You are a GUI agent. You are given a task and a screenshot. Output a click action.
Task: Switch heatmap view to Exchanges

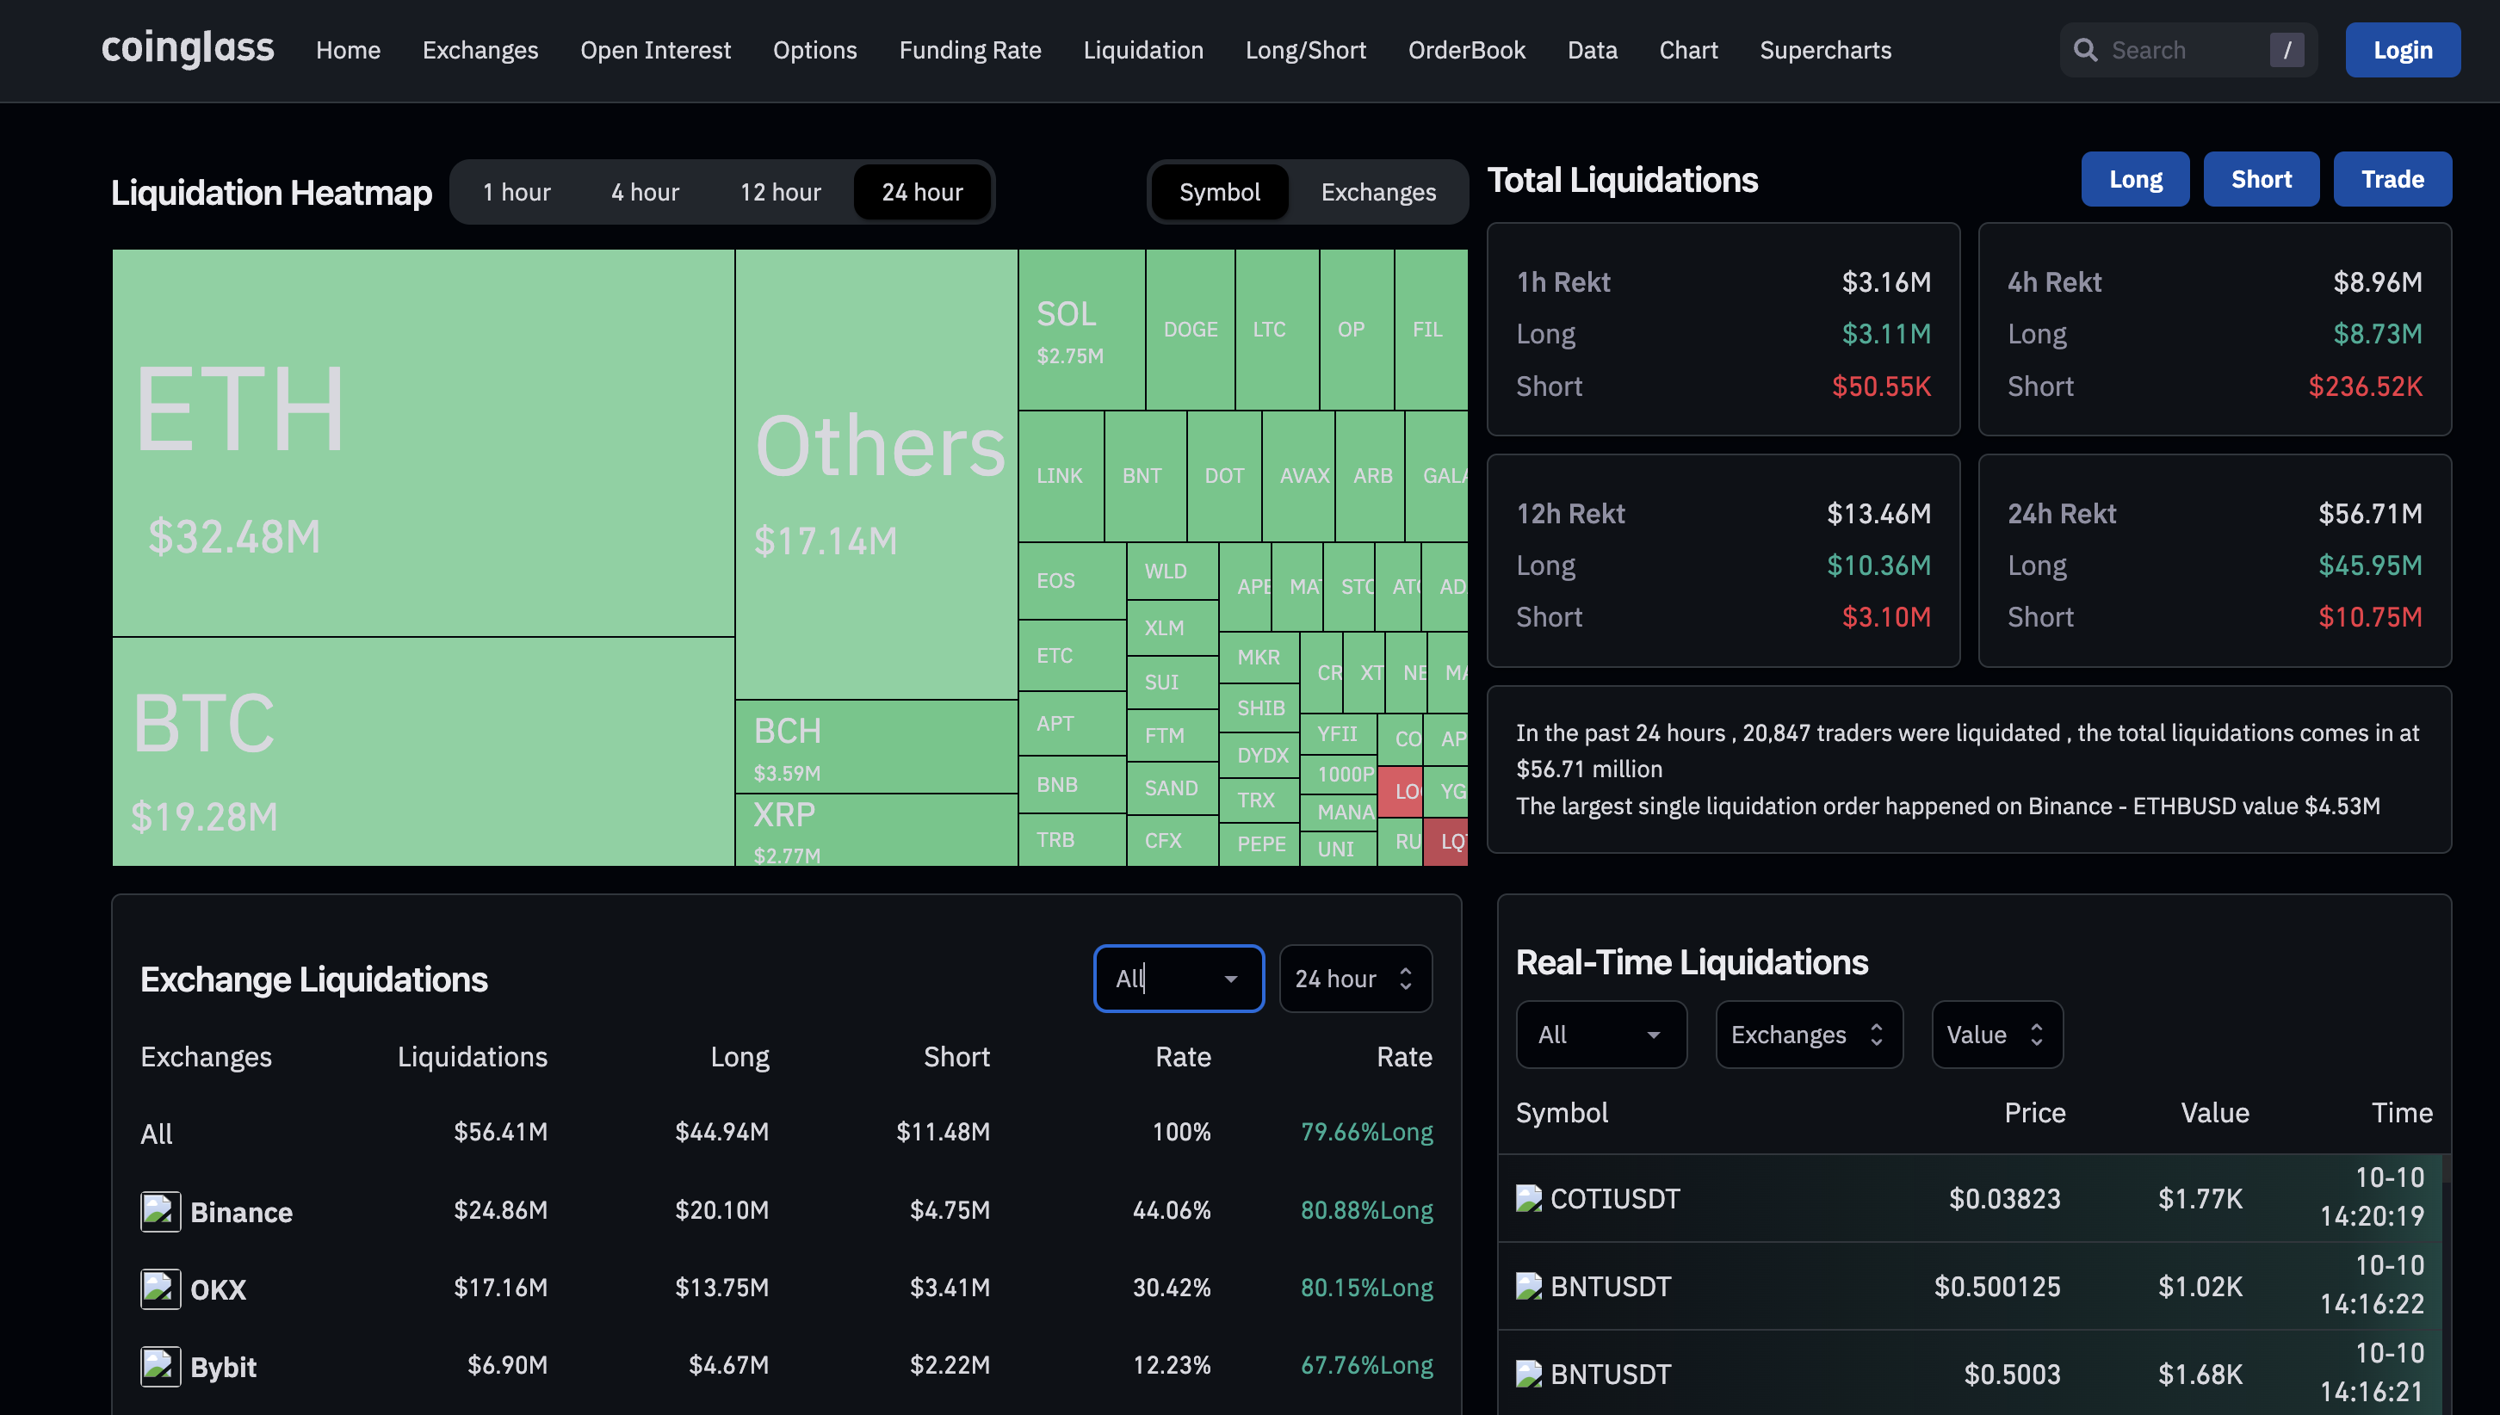pyautogui.click(x=1377, y=191)
